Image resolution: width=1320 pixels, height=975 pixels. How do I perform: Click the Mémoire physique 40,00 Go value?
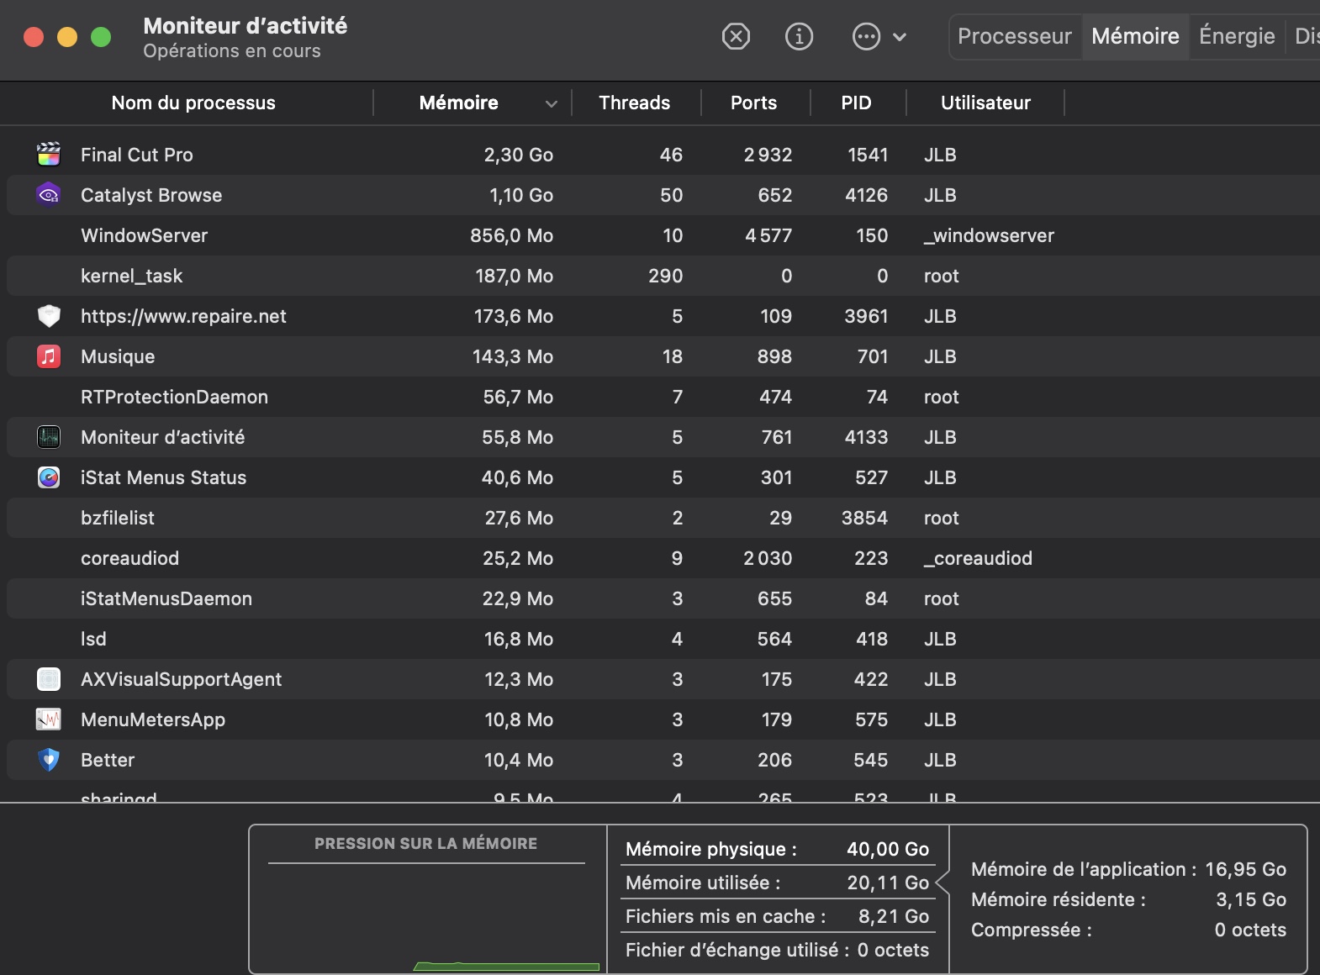point(888,849)
